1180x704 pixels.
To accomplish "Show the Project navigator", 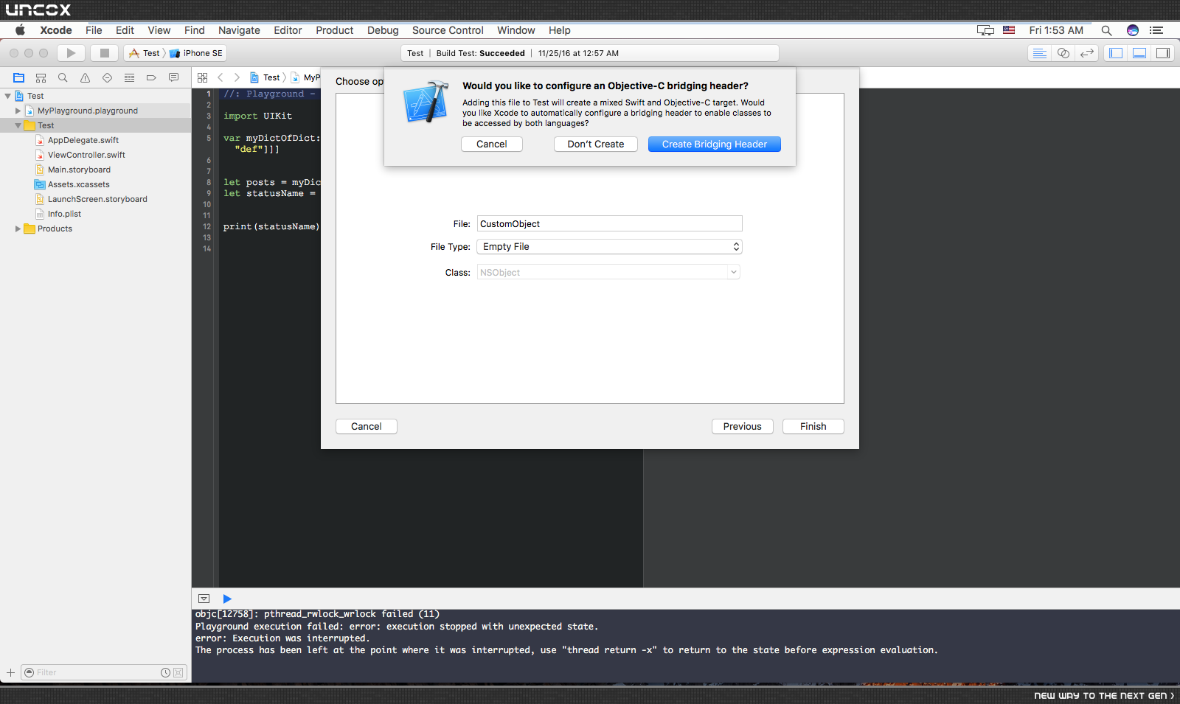I will [x=19, y=77].
